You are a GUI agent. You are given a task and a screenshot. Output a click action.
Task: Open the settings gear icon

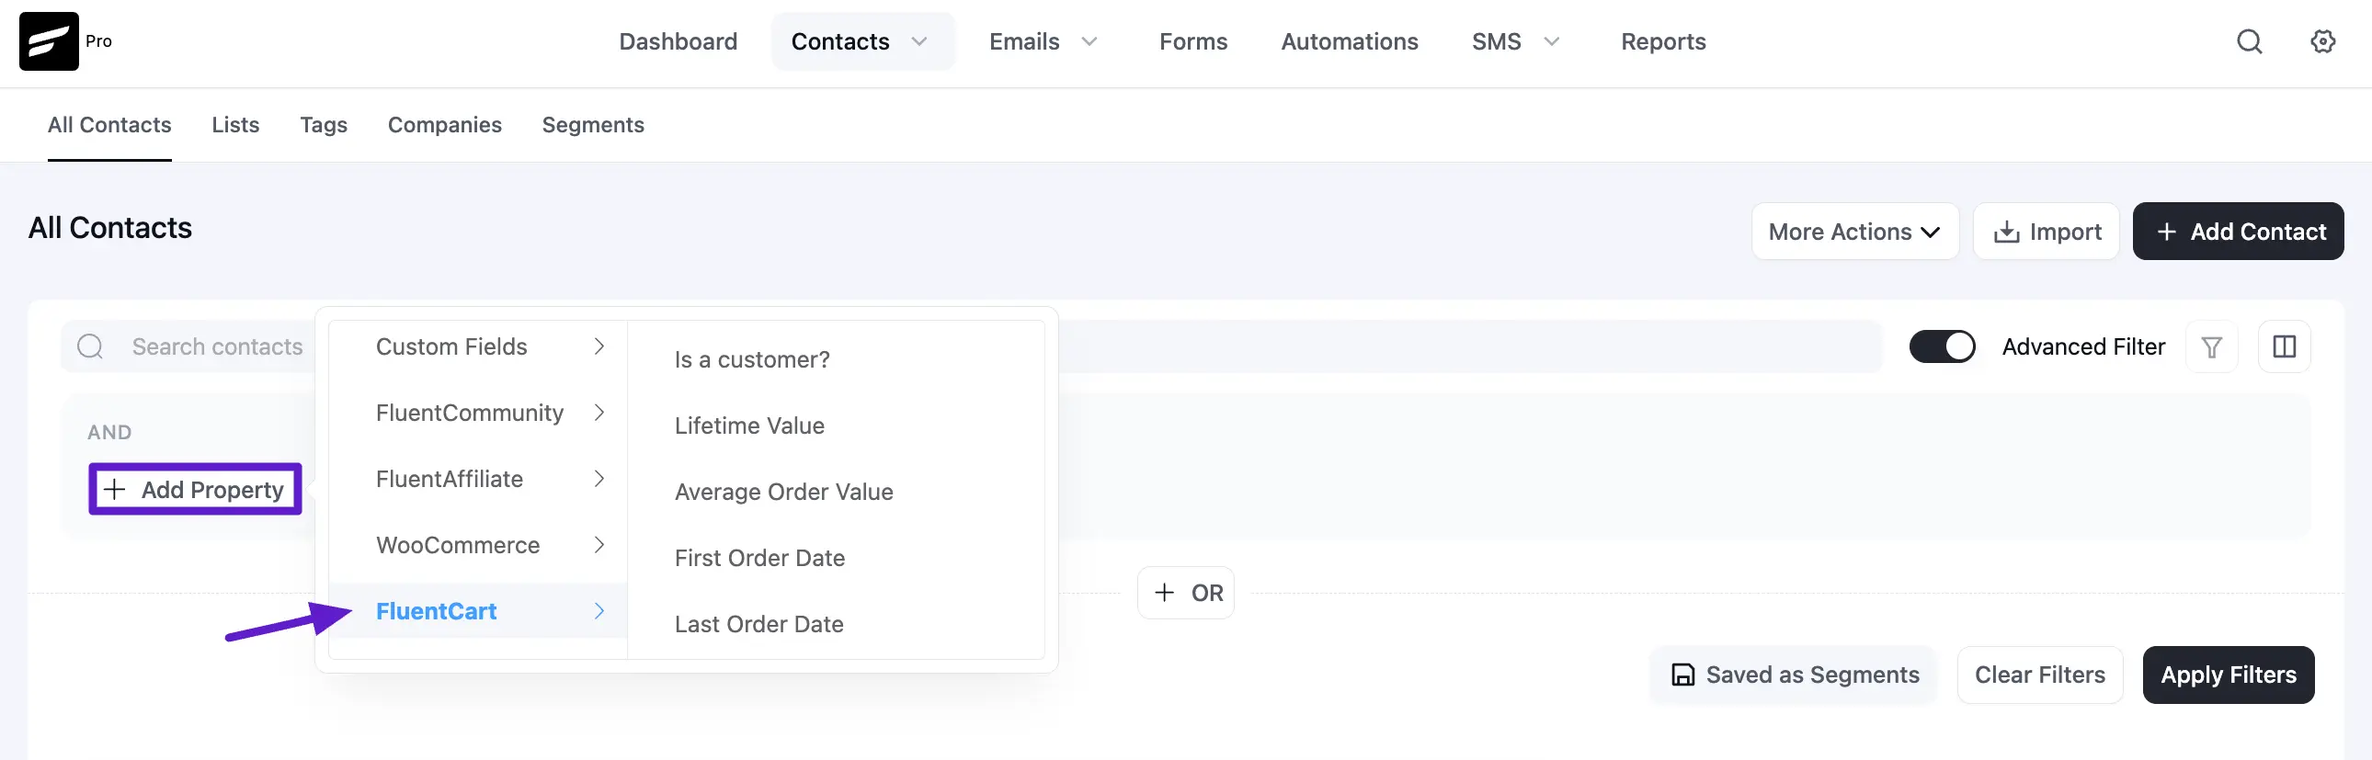(x=2322, y=41)
